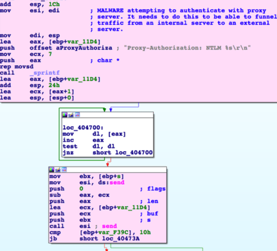Select the 'add esp, 1Ch' instruction
Screen dimensions: 277x251
click(30, 4)
